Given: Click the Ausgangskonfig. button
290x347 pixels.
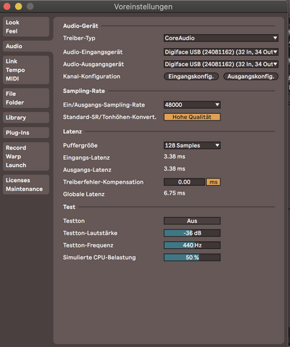Looking at the screenshot, I should pos(251,76).
